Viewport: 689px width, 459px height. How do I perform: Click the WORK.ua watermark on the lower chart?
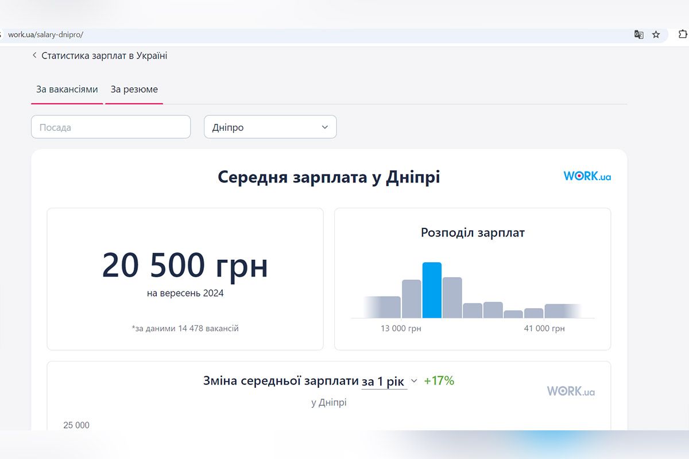571,391
